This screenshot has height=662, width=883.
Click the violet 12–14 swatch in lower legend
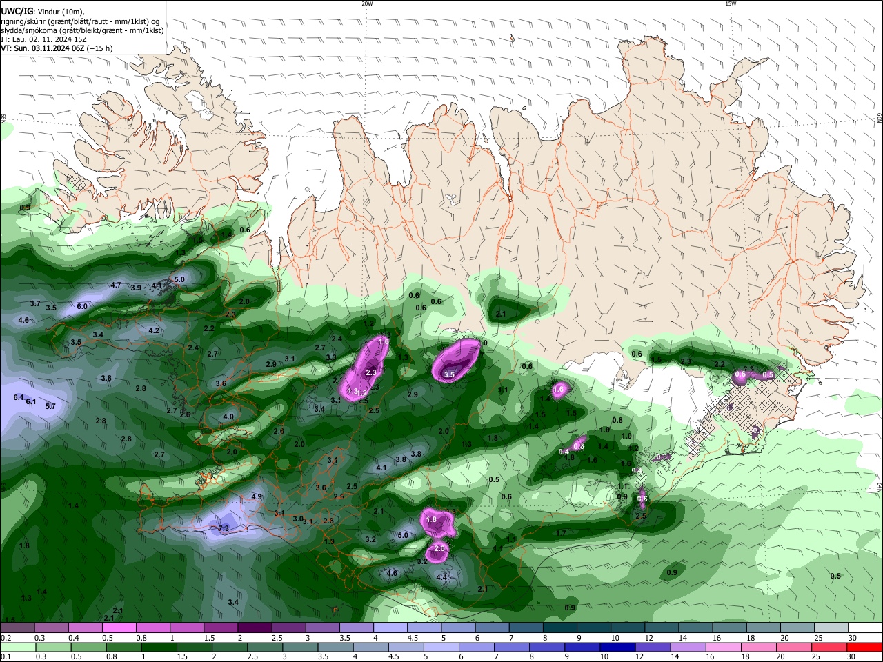(653, 648)
